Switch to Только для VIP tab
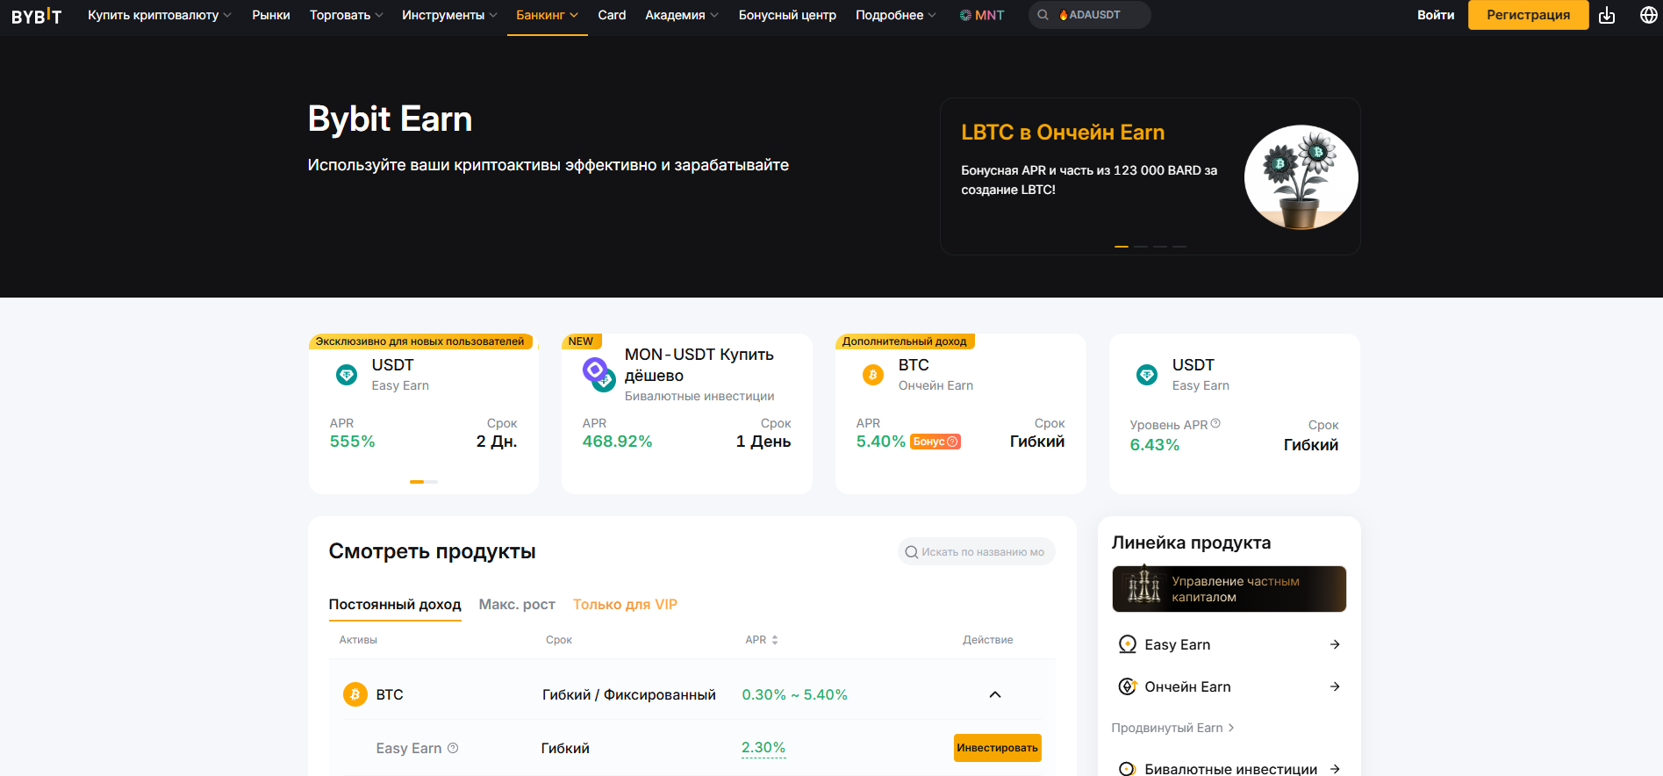 click(625, 604)
